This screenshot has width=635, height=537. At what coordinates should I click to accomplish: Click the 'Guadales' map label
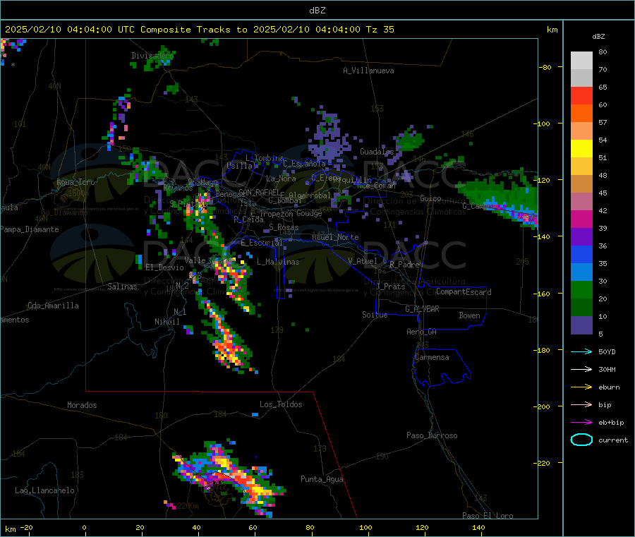pyautogui.click(x=377, y=152)
